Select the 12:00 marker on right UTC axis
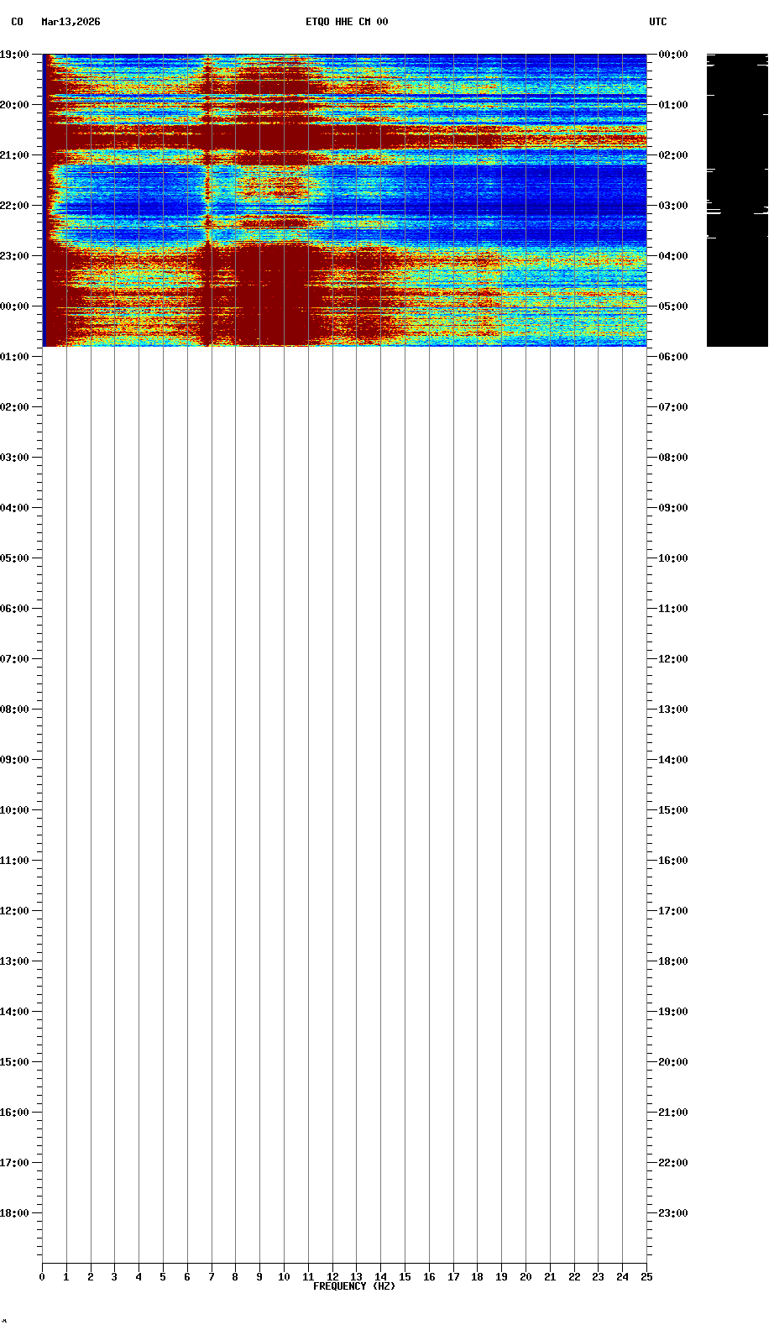Viewport: 774px width, 1330px height. [672, 659]
